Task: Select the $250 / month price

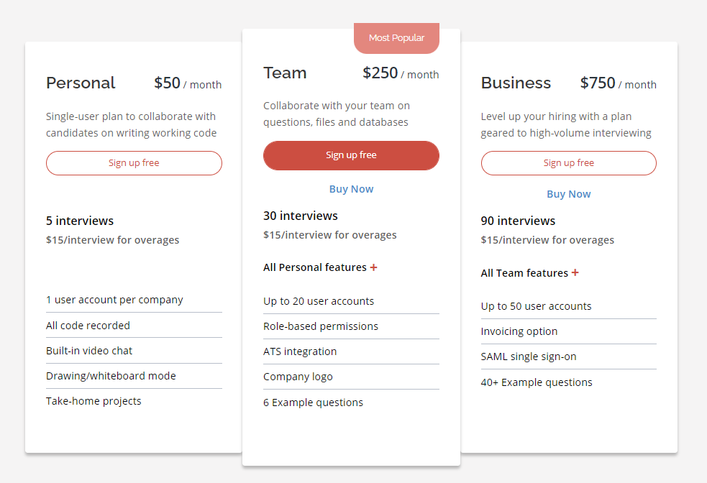Action: [401, 73]
